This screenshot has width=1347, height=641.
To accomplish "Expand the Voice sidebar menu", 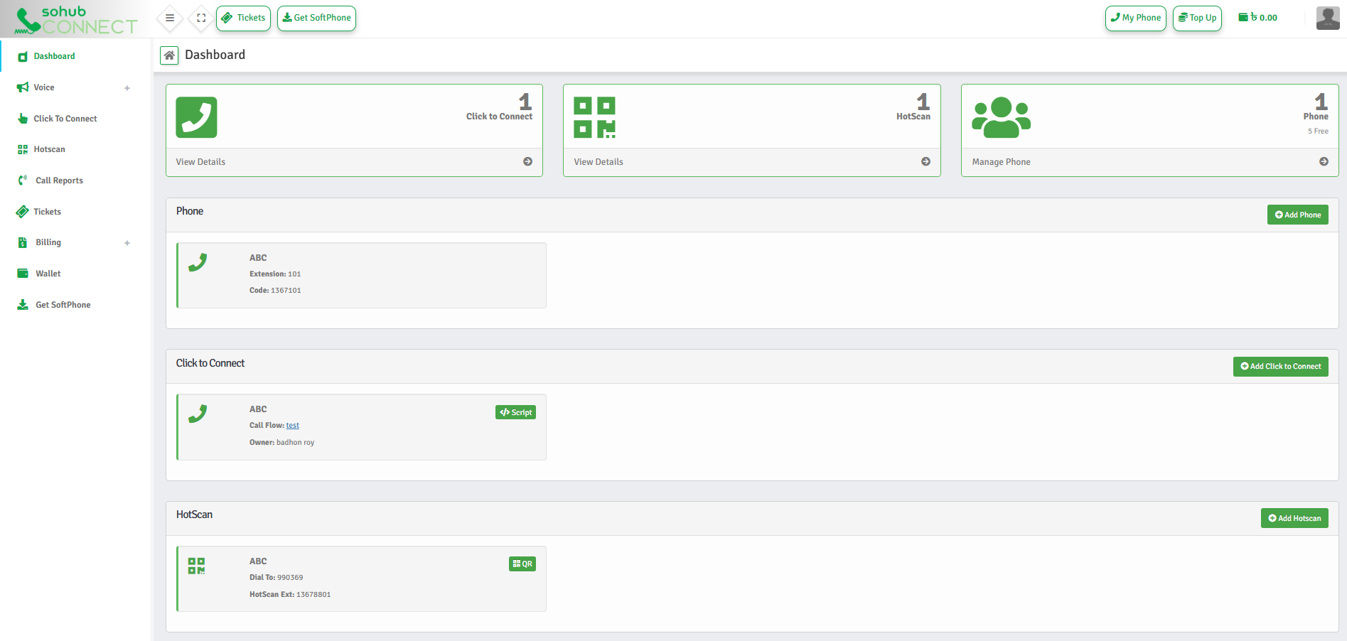I will tap(127, 87).
